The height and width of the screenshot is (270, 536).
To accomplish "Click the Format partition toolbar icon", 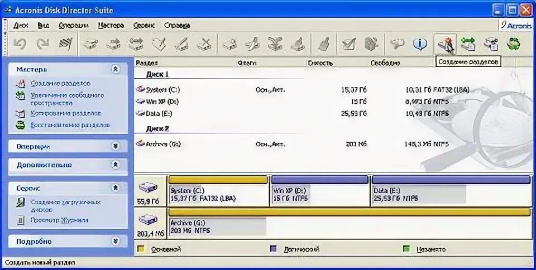I will tap(182, 44).
